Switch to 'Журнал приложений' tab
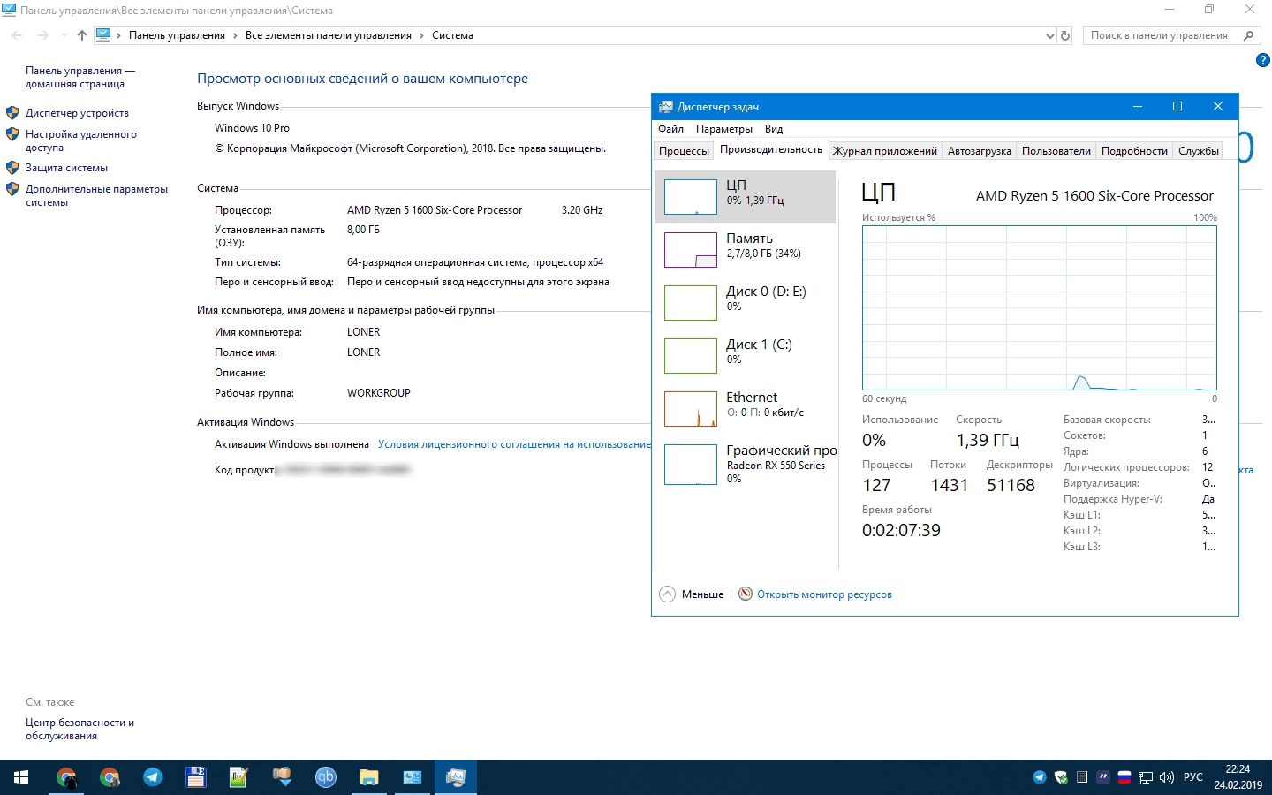The image size is (1272, 795). pyautogui.click(x=885, y=151)
